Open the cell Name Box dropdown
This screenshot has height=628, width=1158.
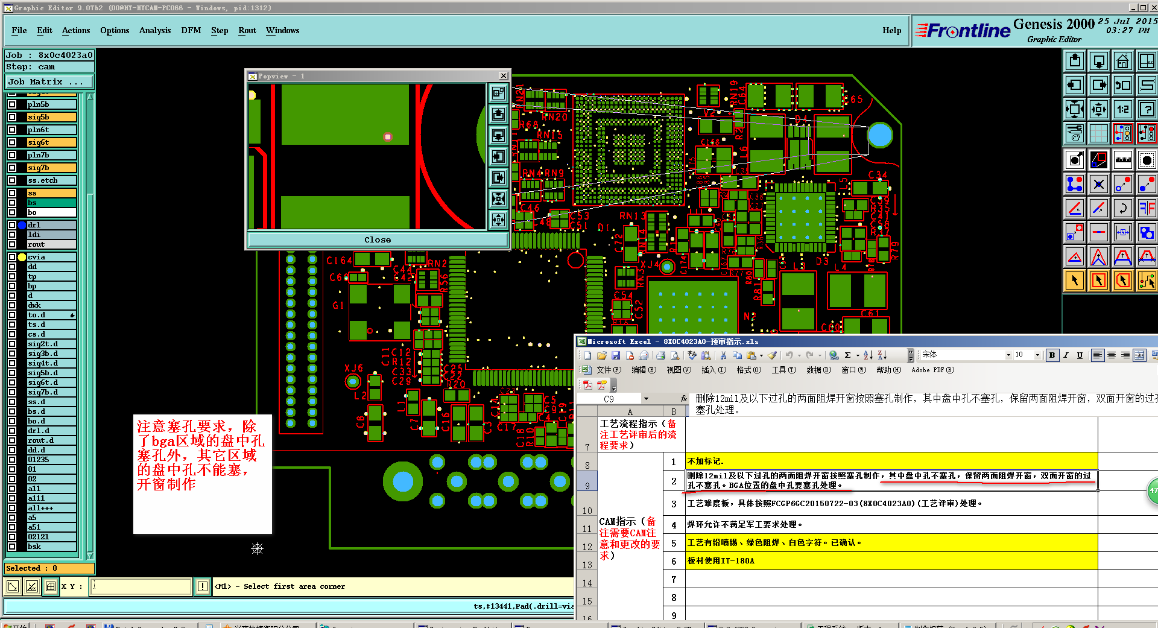(x=646, y=399)
